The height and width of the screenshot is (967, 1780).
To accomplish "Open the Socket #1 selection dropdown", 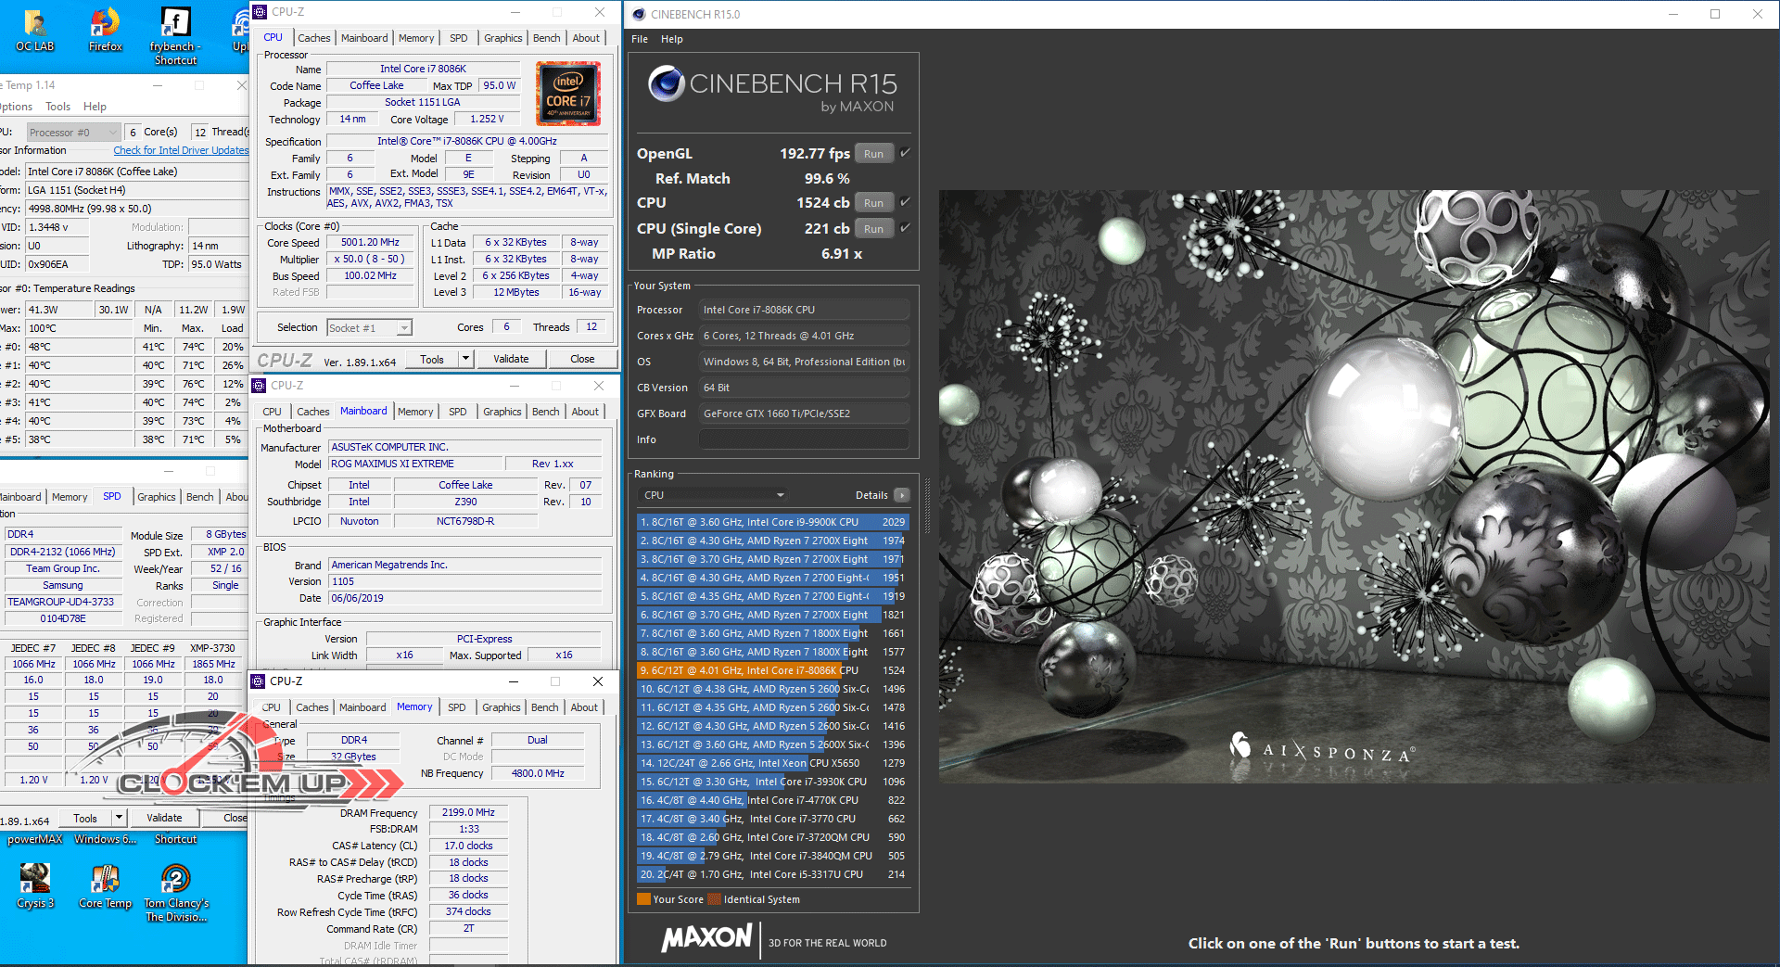I will coord(404,328).
